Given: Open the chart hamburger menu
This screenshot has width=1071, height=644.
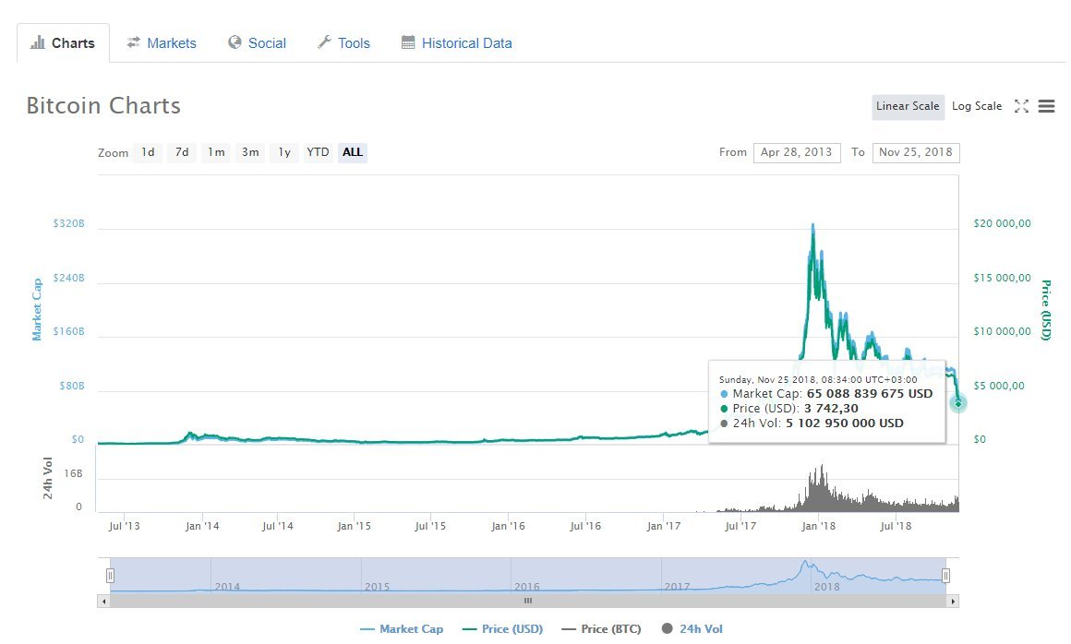Looking at the screenshot, I should [1046, 106].
